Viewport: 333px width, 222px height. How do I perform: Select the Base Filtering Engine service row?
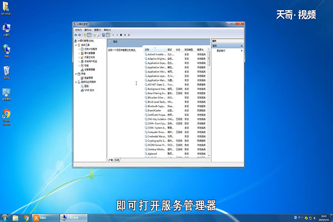click(175, 93)
